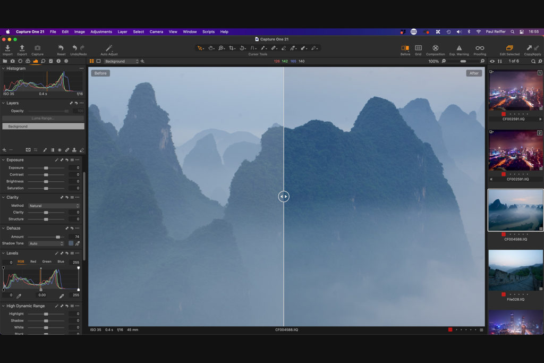Image resolution: width=544 pixels, height=363 pixels.
Task: Click the Import toolbar icon
Action: [7, 48]
